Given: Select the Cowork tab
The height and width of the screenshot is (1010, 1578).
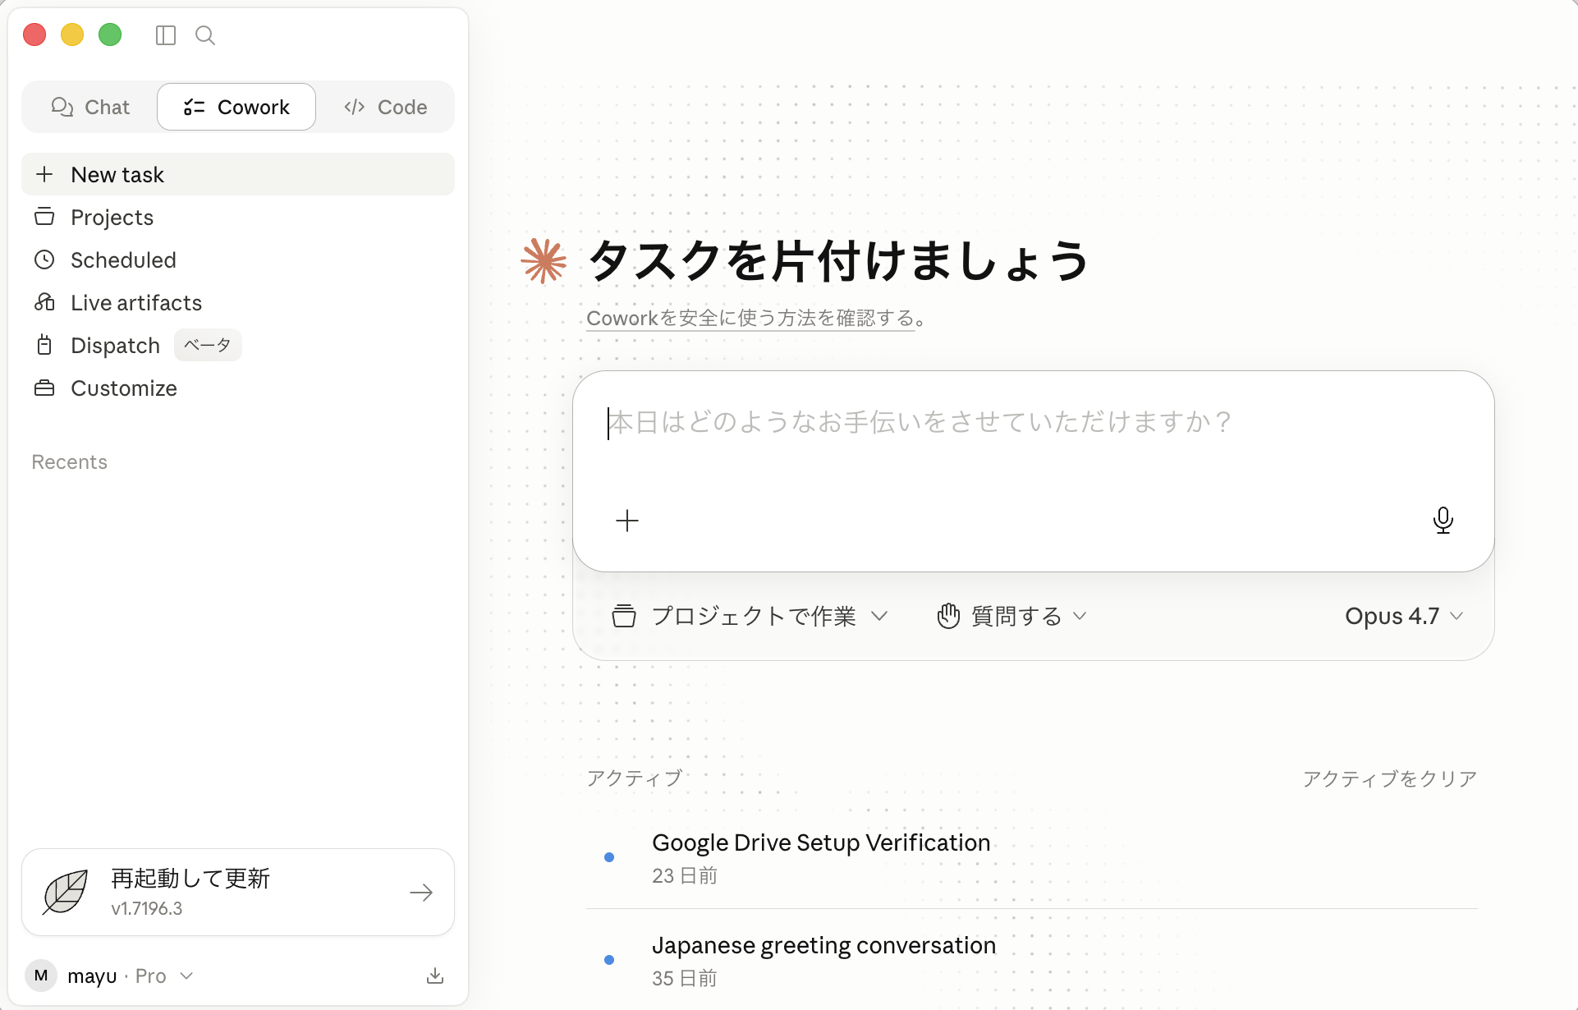Looking at the screenshot, I should click(x=236, y=107).
